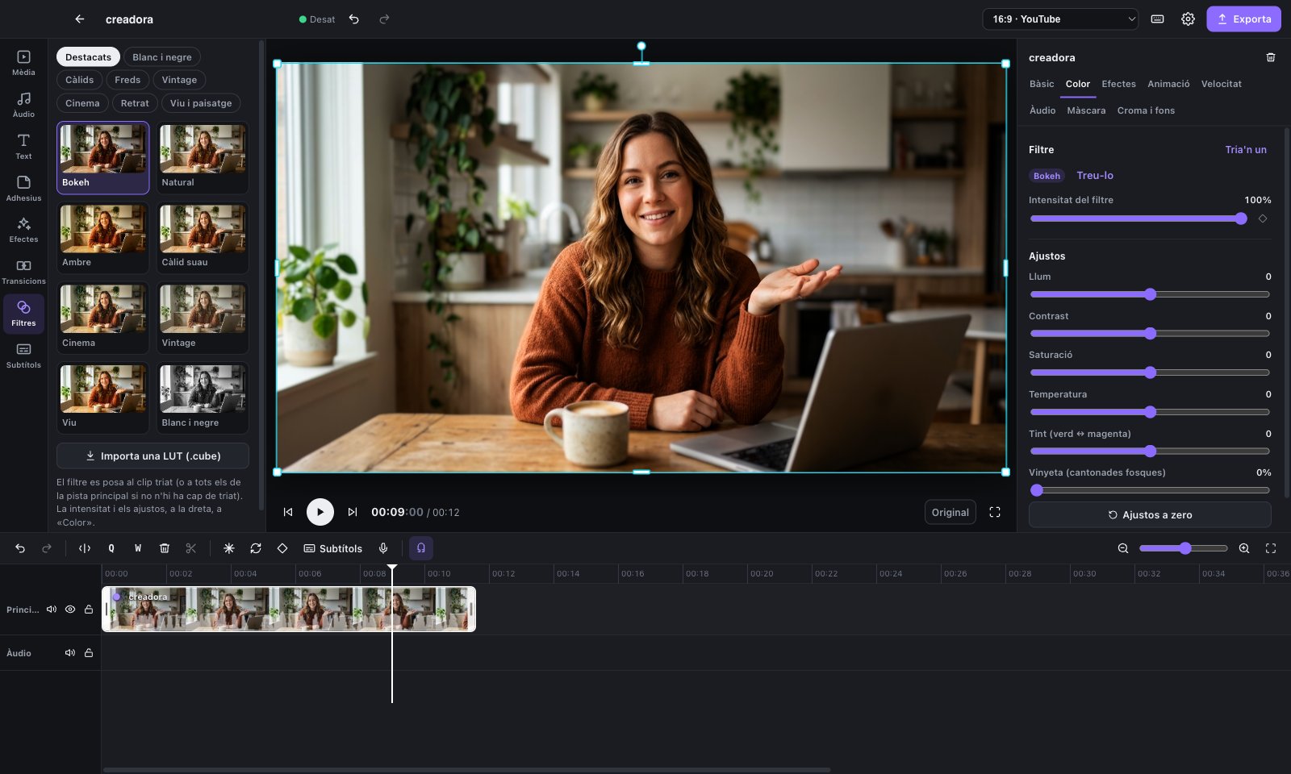Switch to the Animació tab
This screenshot has width=1291, height=774.
click(1168, 84)
